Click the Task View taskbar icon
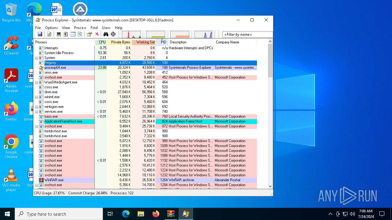 (x=110, y=214)
